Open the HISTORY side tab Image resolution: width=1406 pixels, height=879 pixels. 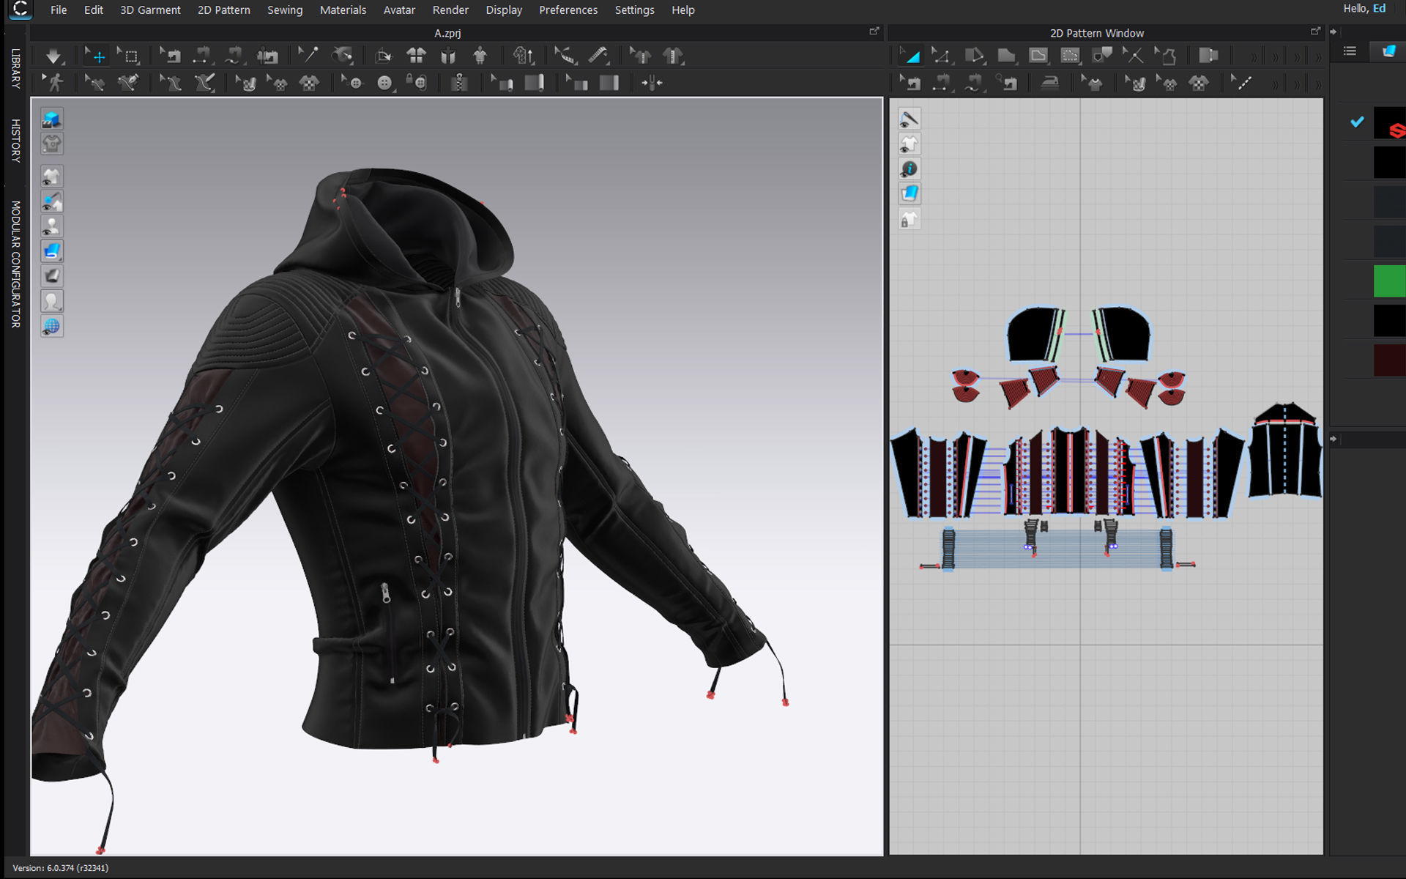(x=15, y=140)
